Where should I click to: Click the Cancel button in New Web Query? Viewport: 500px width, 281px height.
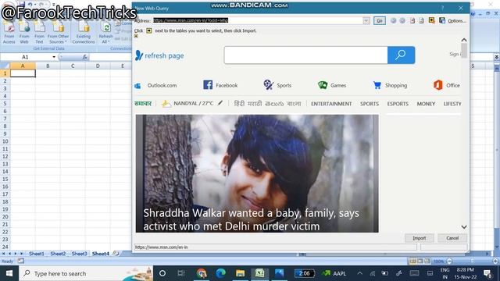(x=452, y=238)
